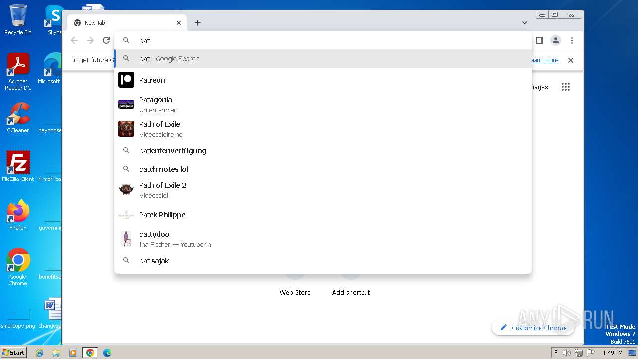
Task: Open Windows Media Player from taskbar
Action: [x=73, y=353]
